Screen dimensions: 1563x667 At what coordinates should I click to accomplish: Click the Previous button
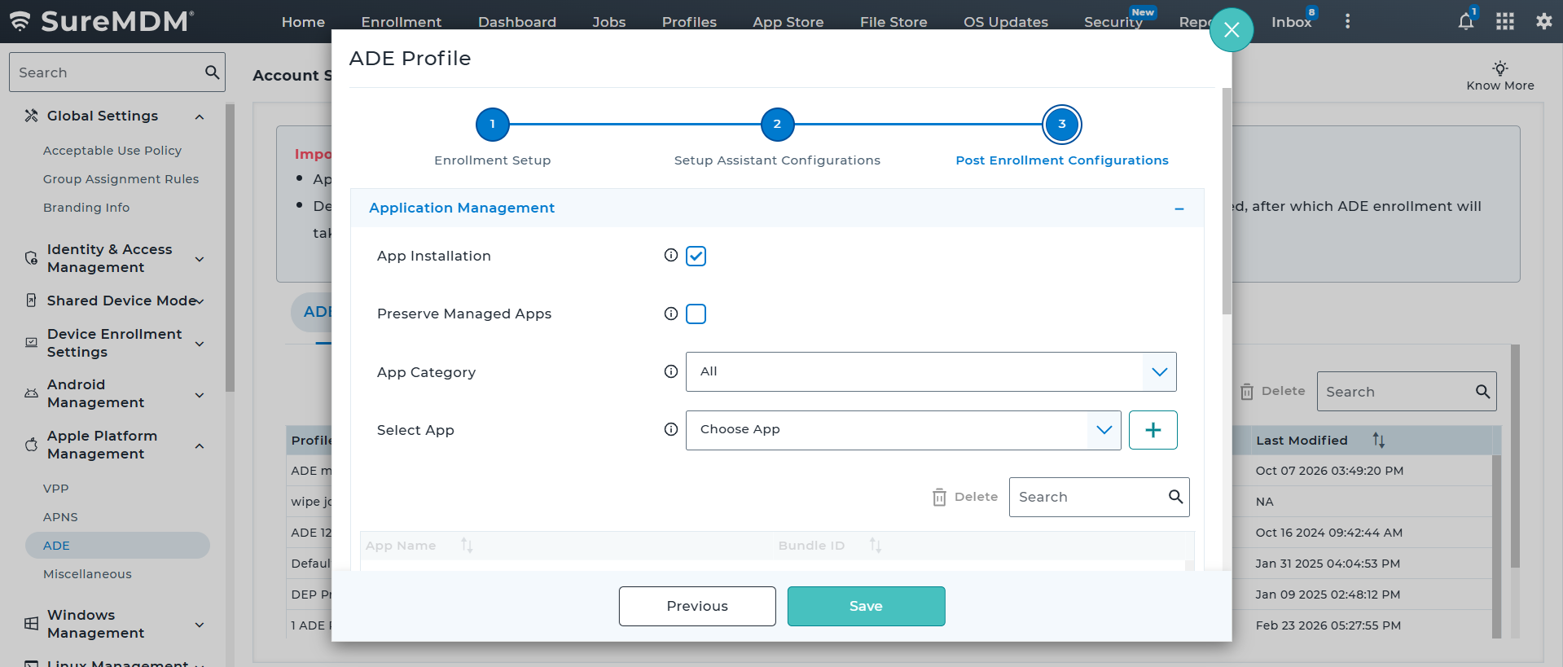coord(697,606)
